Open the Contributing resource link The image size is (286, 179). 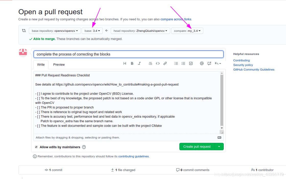pyautogui.click(x=242, y=60)
